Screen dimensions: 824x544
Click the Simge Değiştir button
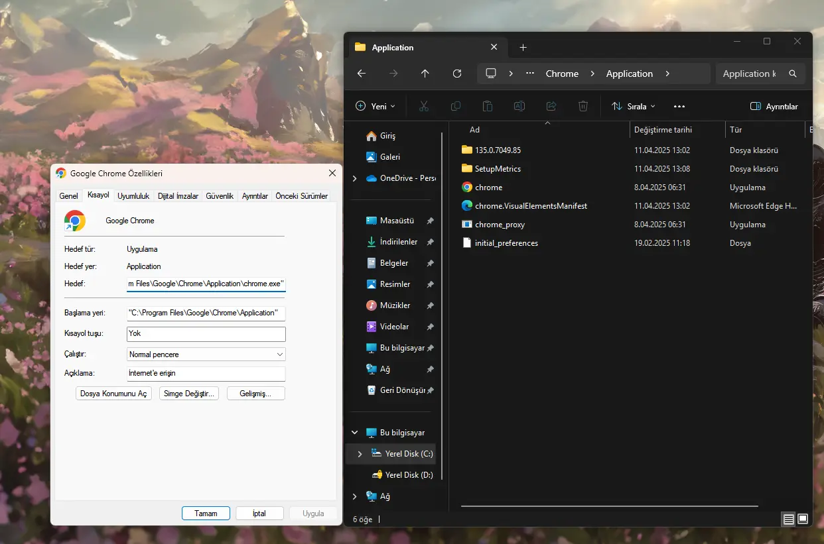click(189, 394)
